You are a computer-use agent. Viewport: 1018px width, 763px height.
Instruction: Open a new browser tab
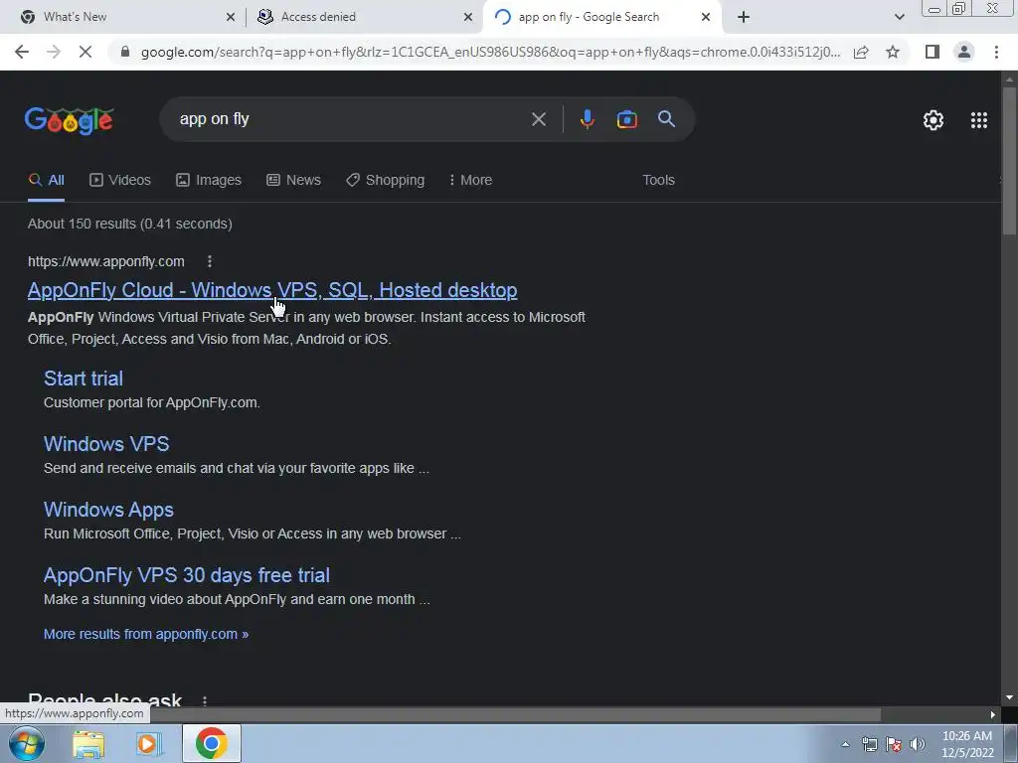tap(744, 17)
